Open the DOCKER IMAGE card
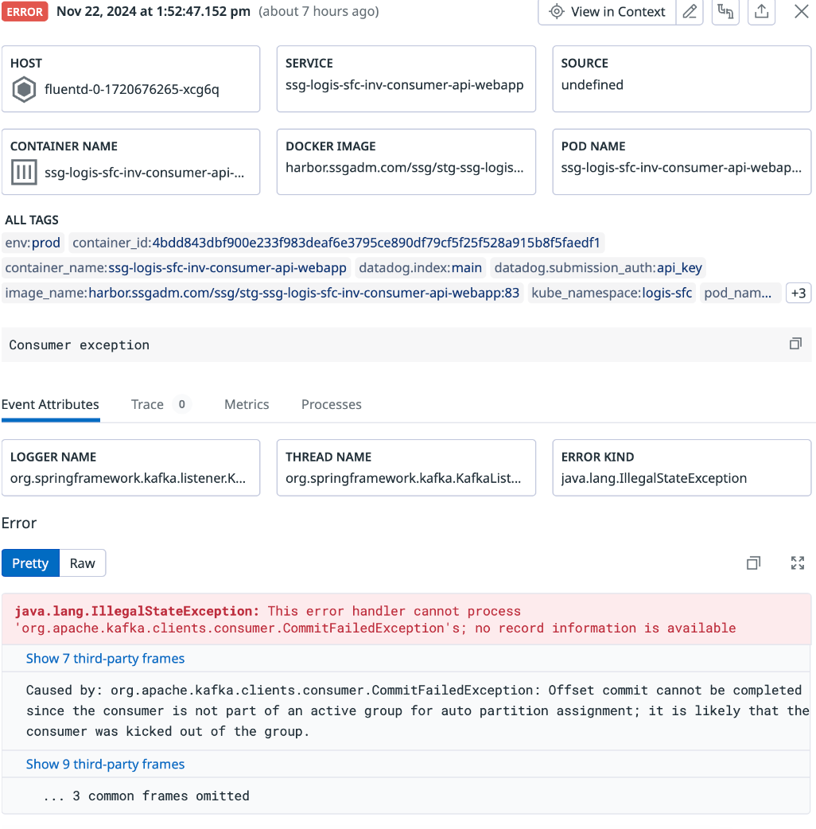The image size is (816, 829). tap(406, 162)
